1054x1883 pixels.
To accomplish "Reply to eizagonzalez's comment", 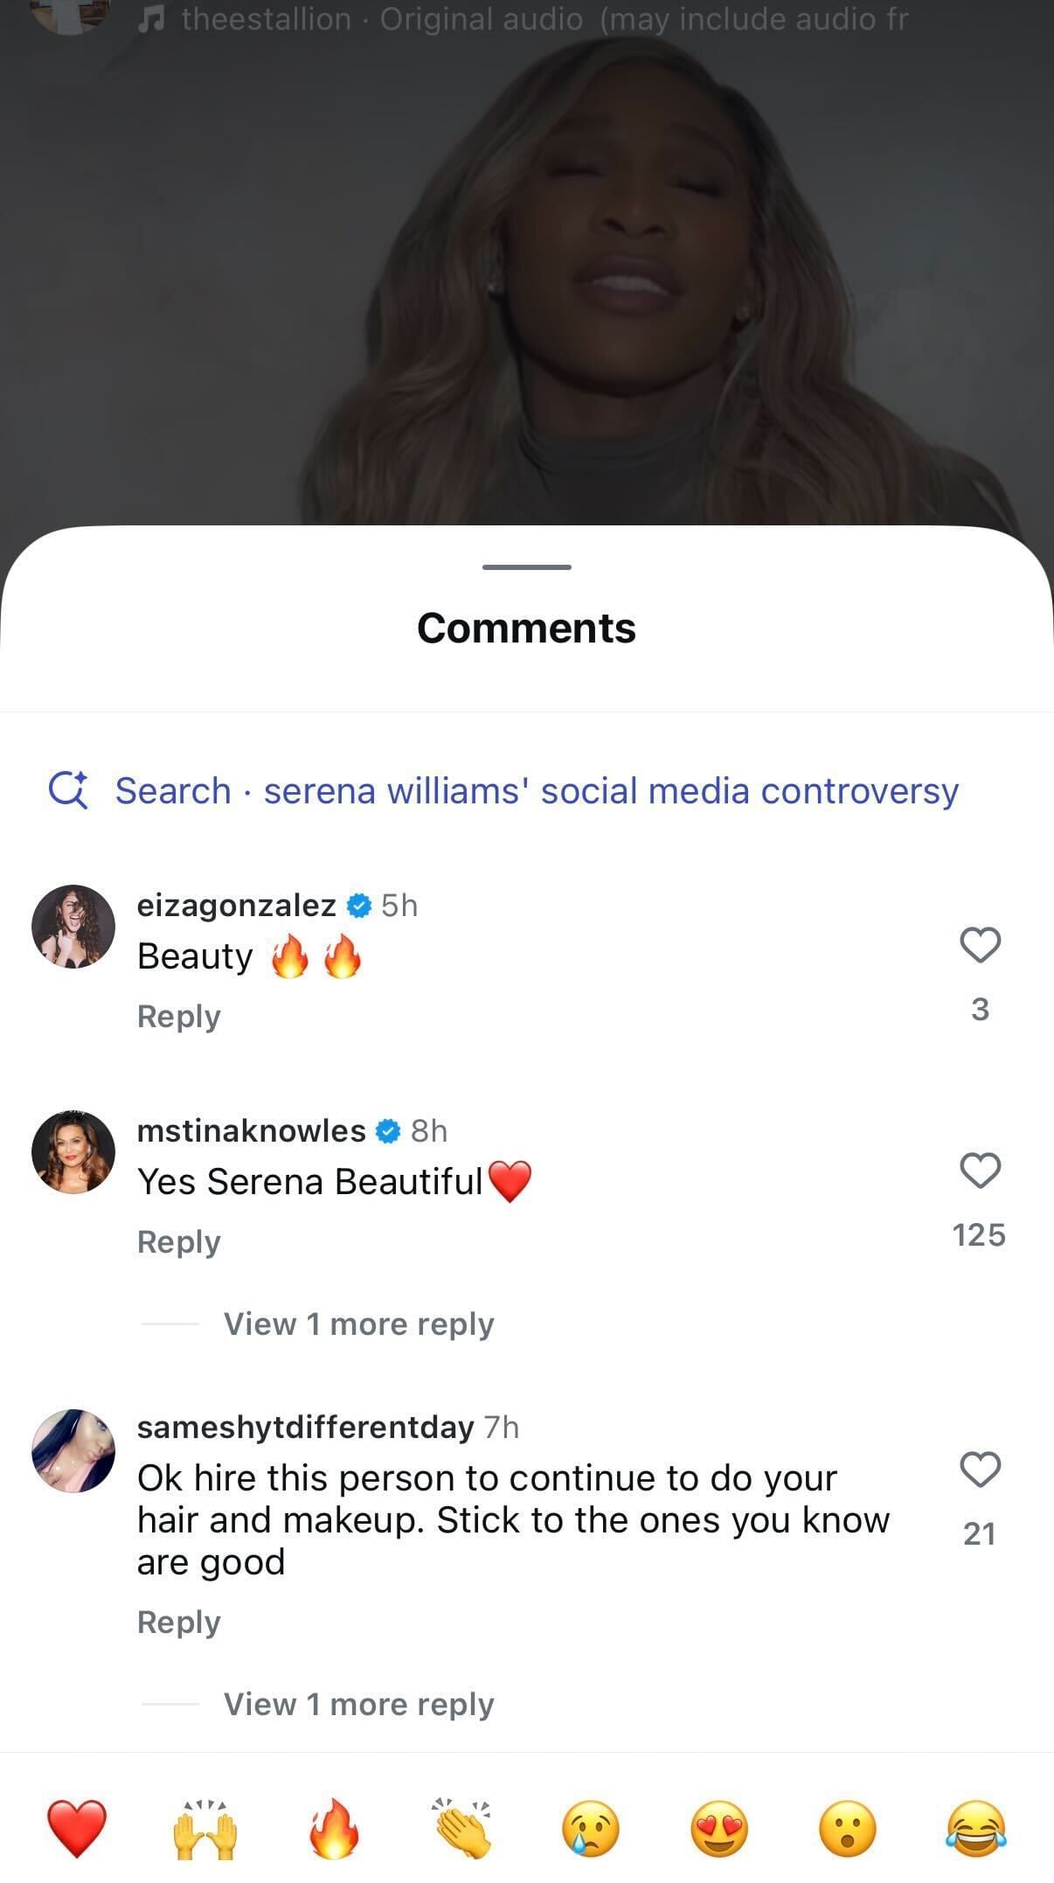I will click(x=179, y=1016).
